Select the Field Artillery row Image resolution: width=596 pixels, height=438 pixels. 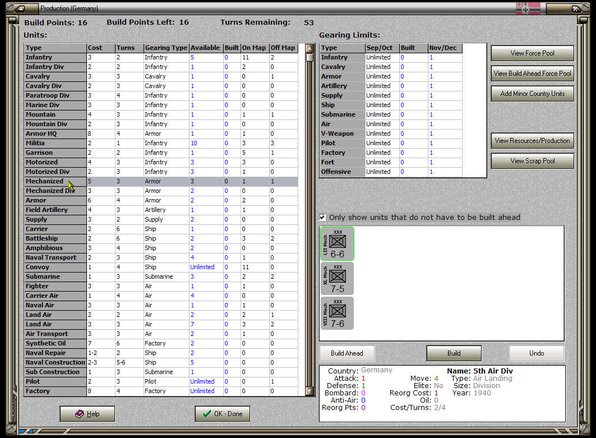(x=161, y=210)
